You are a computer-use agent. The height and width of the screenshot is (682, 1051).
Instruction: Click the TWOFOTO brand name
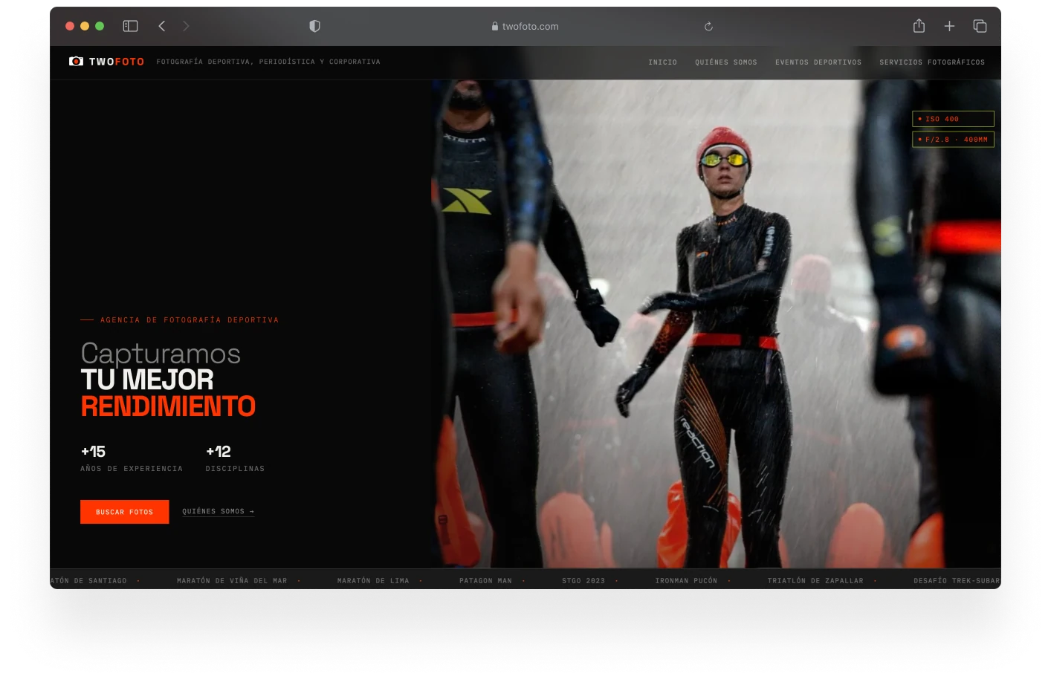coord(117,62)
